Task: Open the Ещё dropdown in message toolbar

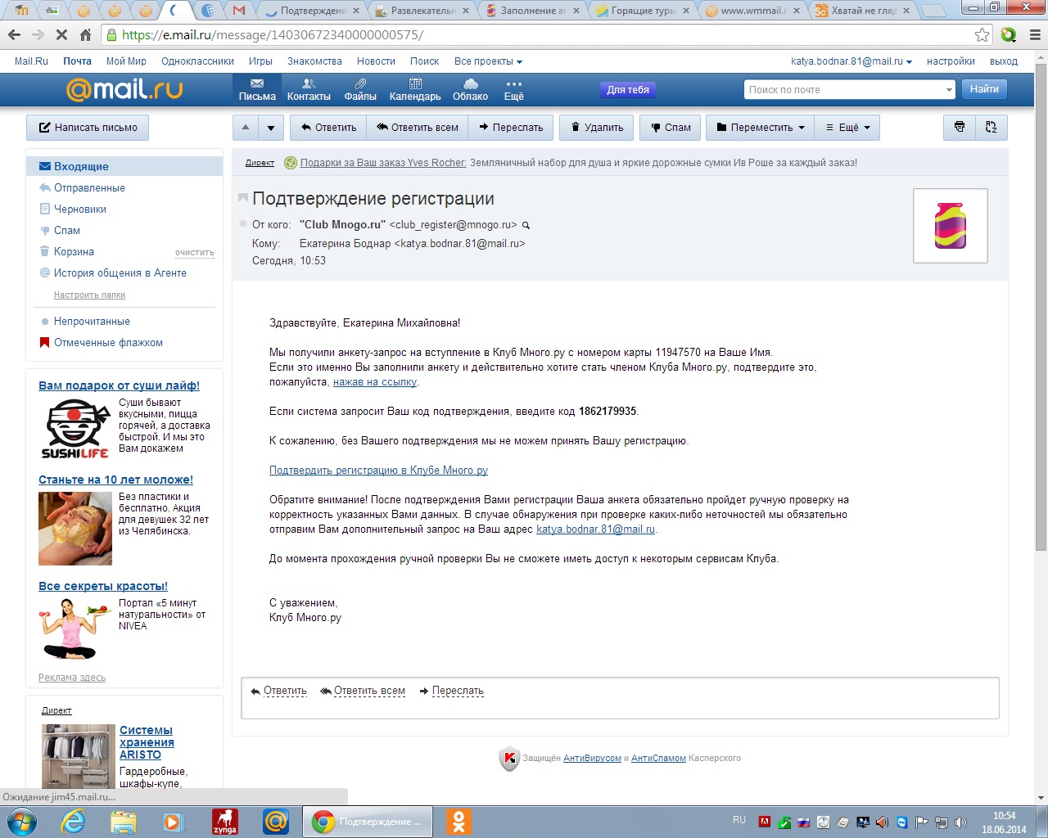Action: (x=847, y=128)
